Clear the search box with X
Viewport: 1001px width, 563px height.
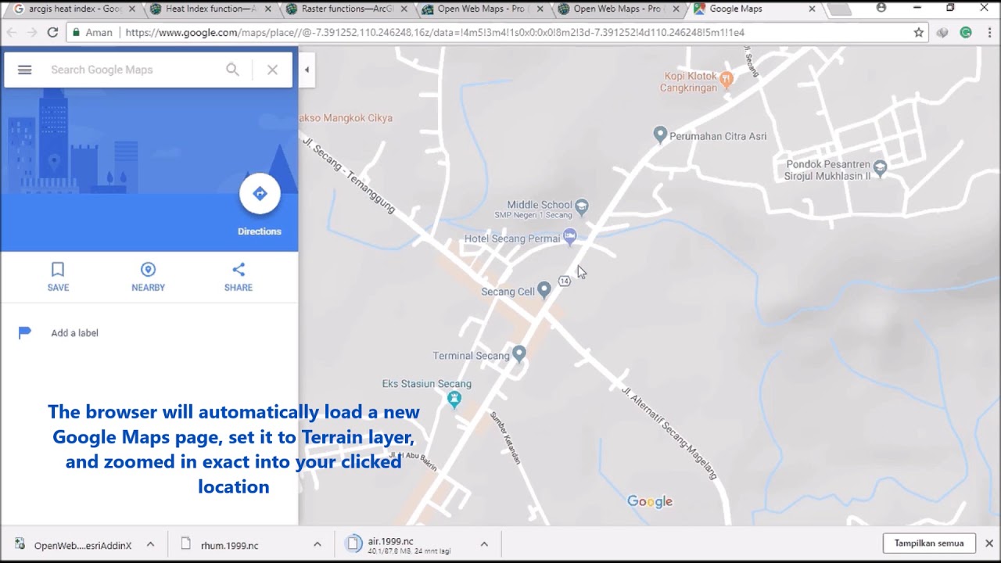click(x=272, y=70)
